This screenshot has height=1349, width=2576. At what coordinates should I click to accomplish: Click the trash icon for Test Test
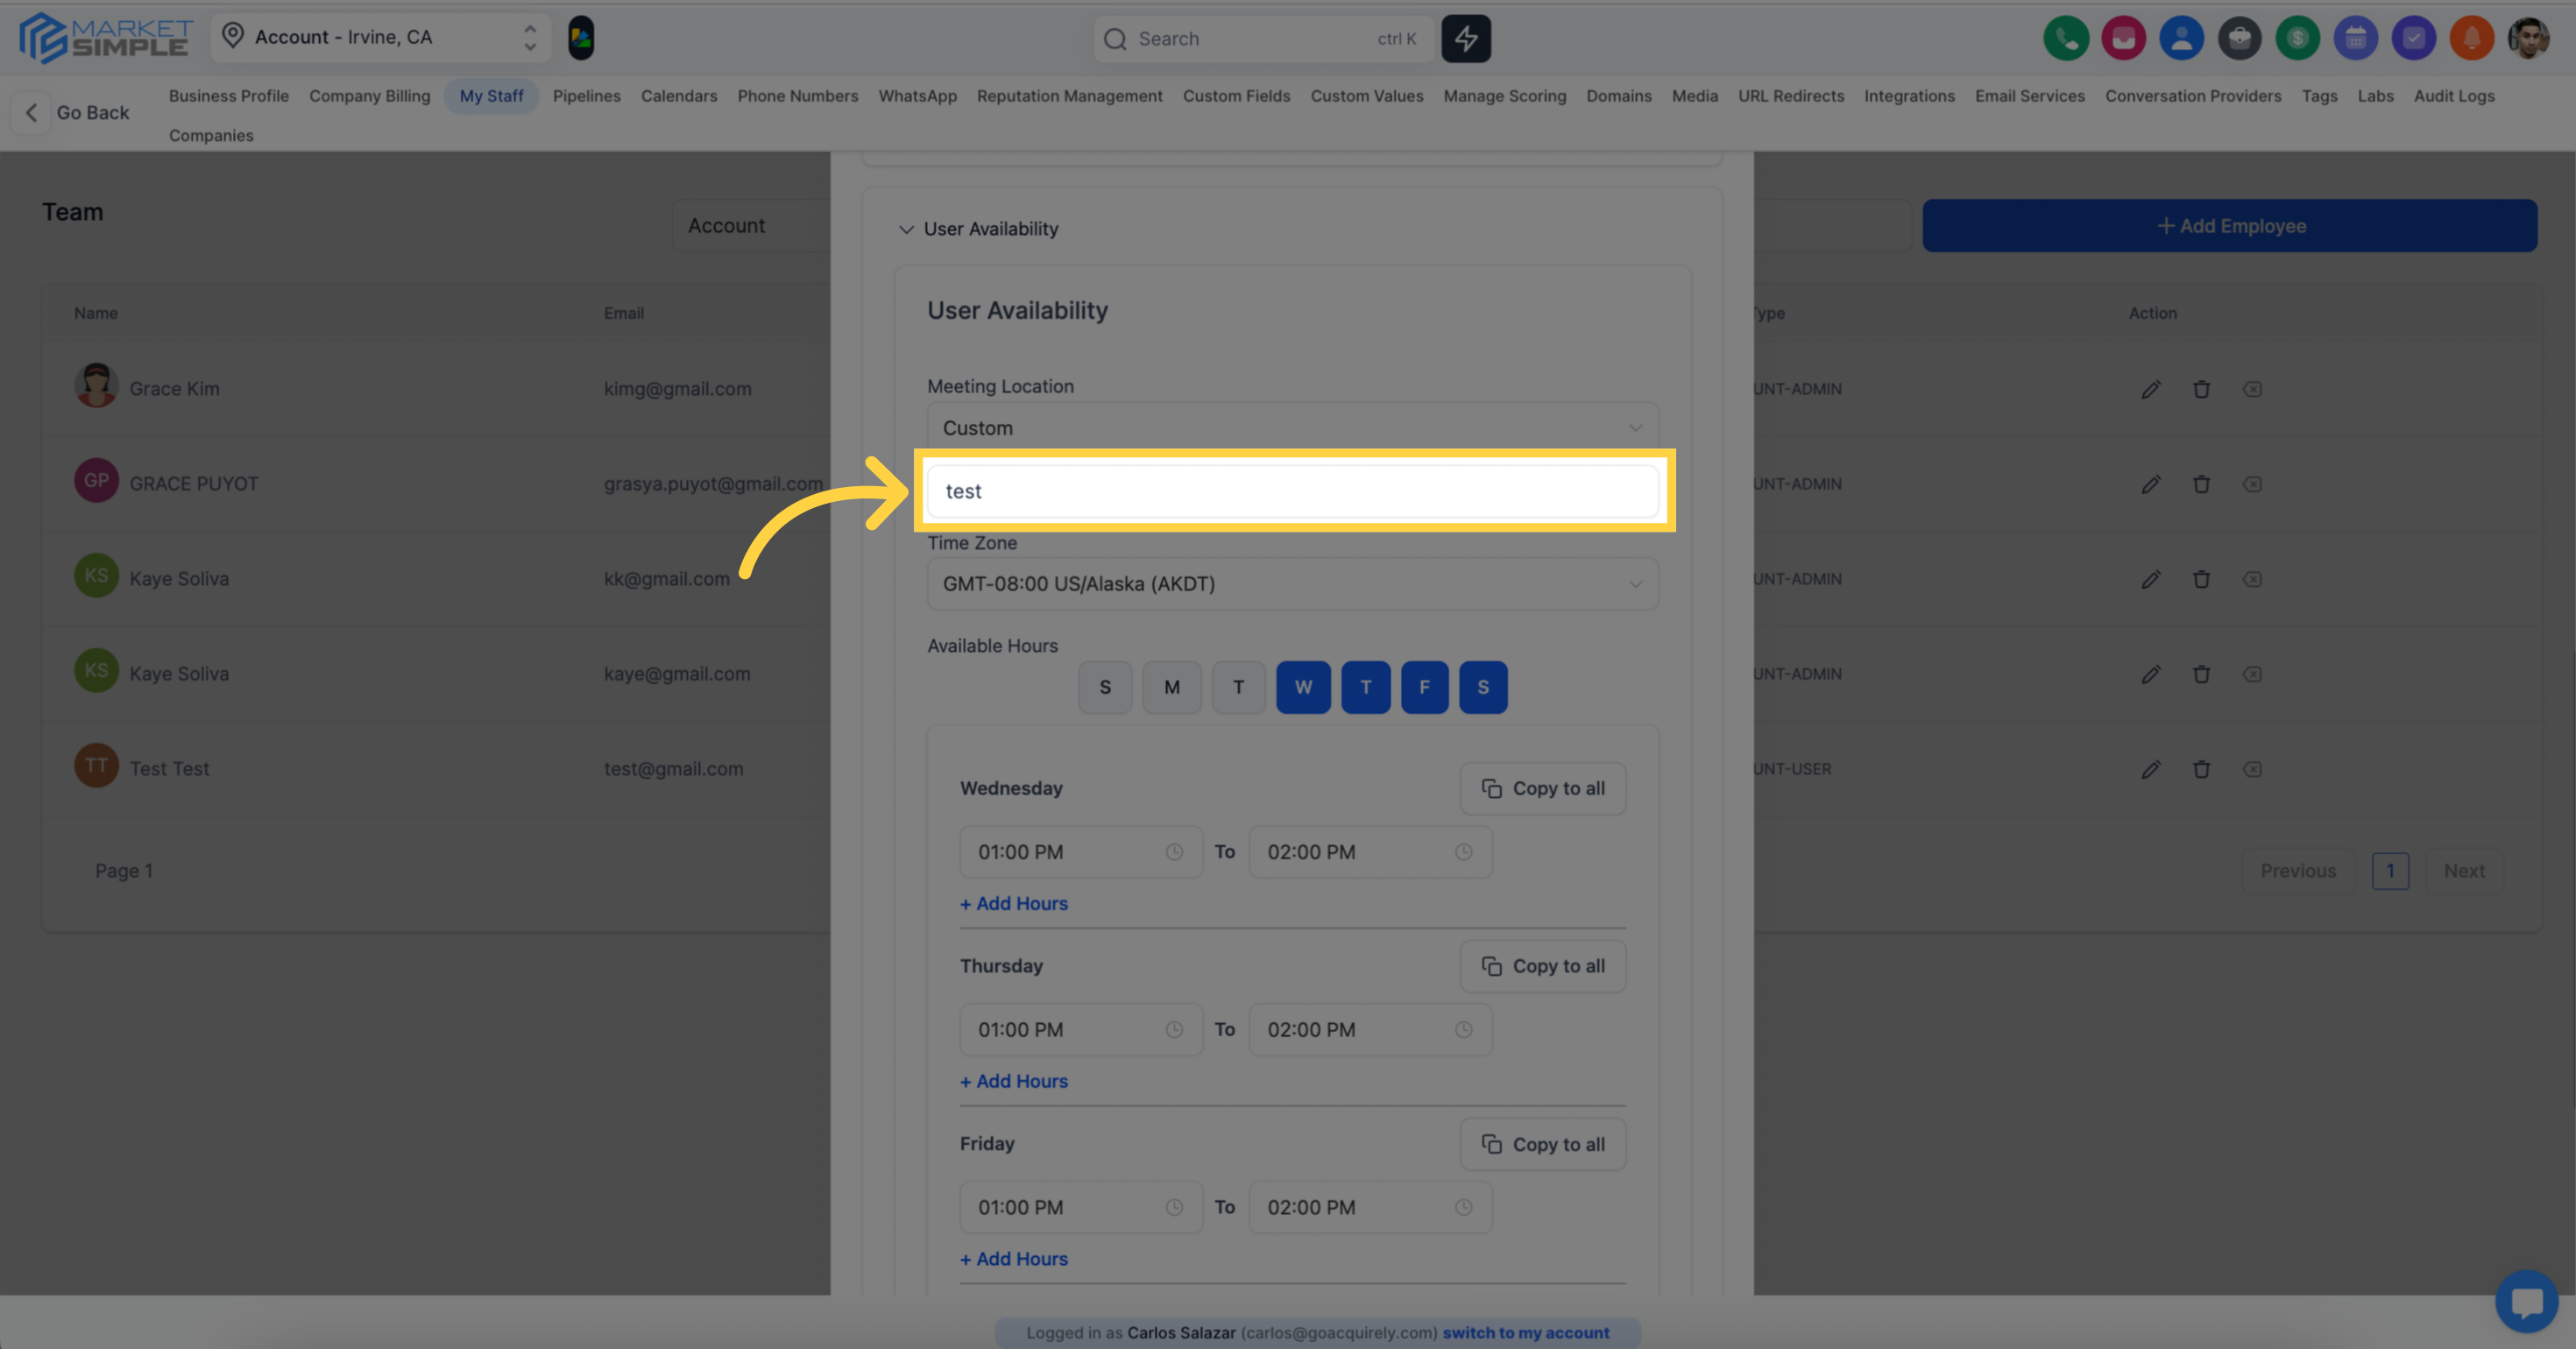[2201, 769]
